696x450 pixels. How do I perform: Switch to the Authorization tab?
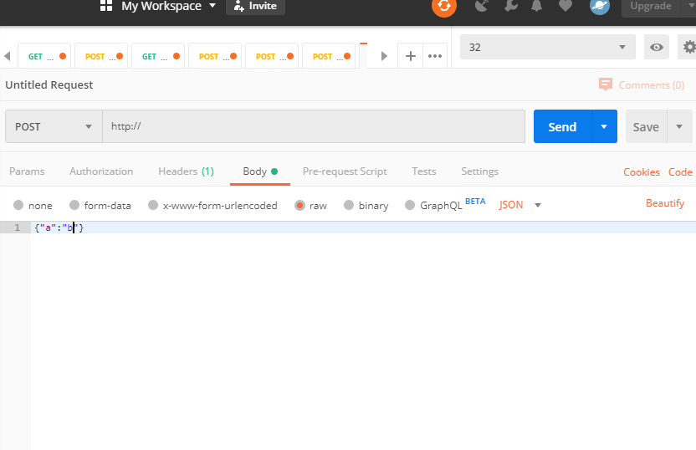[x=101, y=171]
